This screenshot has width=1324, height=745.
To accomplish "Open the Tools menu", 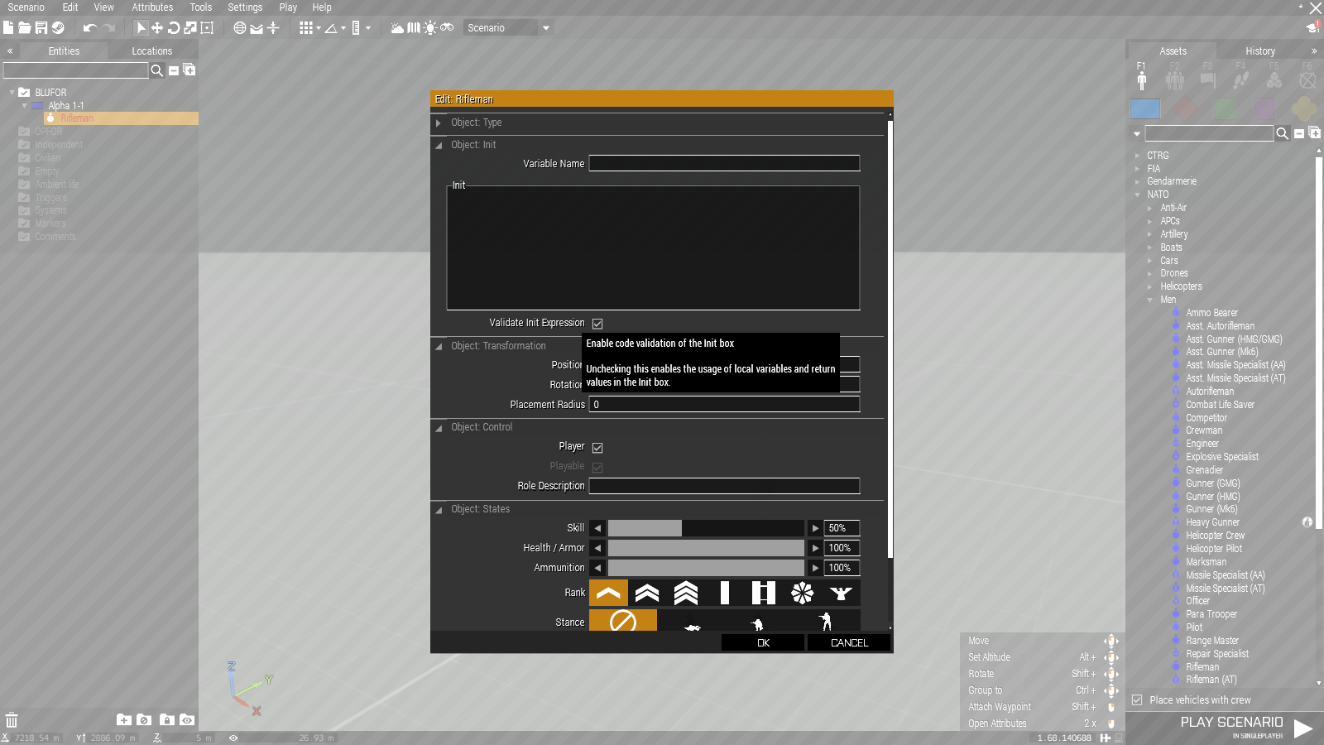I will (x=201, y=7).
